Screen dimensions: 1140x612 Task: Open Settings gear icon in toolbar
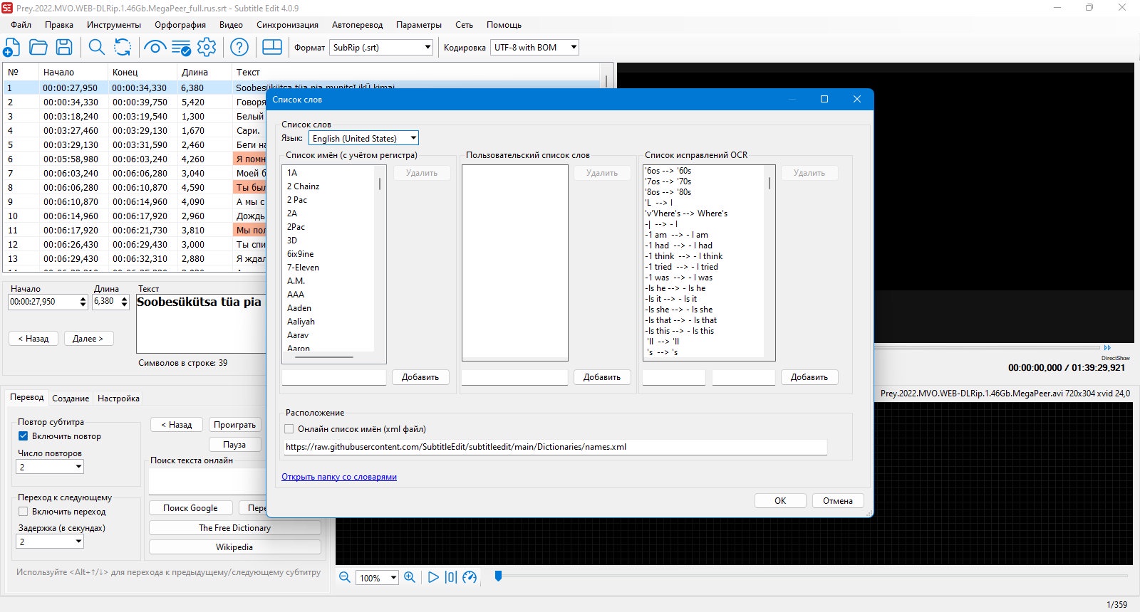pyautogui.click(x=207, y=48)
